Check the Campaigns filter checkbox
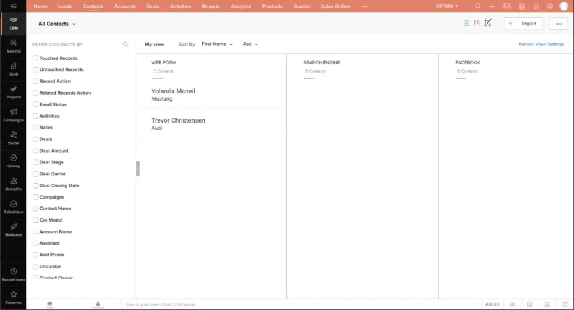 coord(35,197)
